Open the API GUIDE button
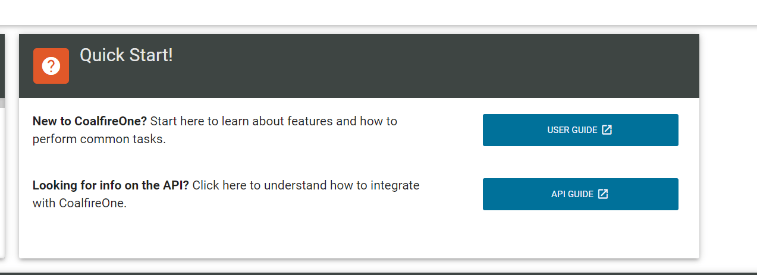 [x=580, y=194]
